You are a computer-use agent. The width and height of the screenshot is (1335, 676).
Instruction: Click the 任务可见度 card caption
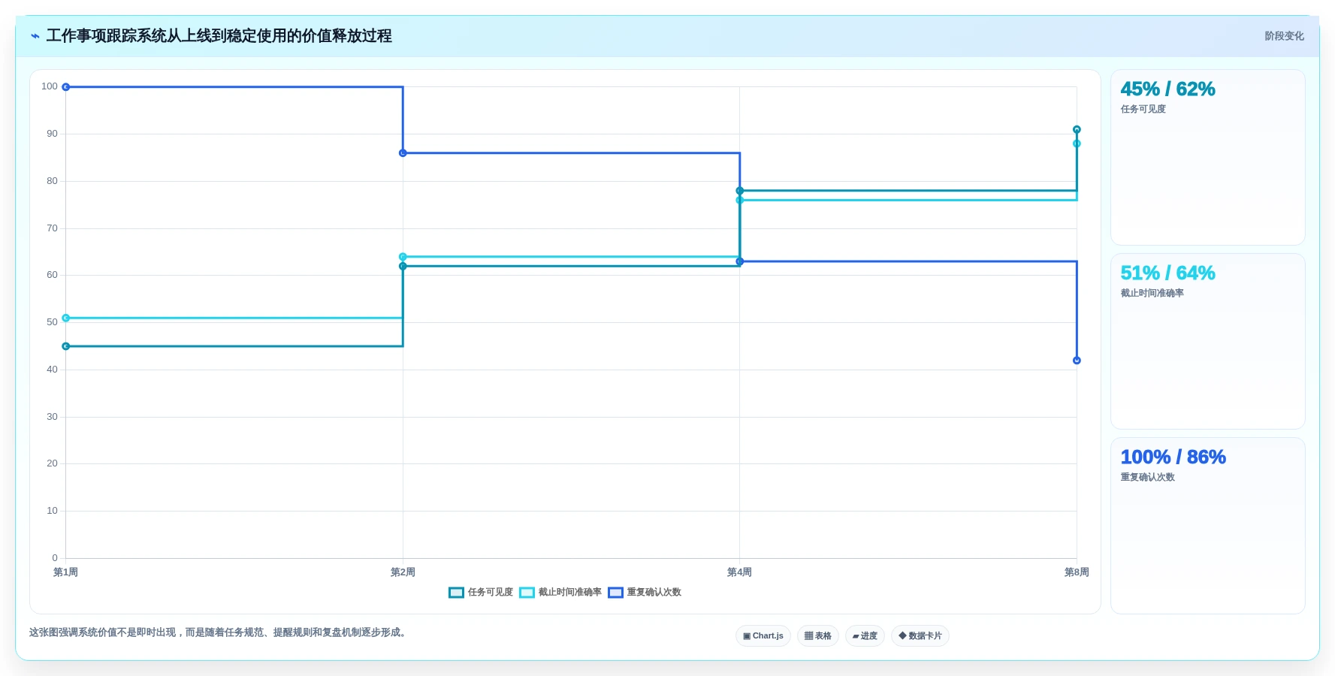pyautogui.click(x=1143, y=110)
